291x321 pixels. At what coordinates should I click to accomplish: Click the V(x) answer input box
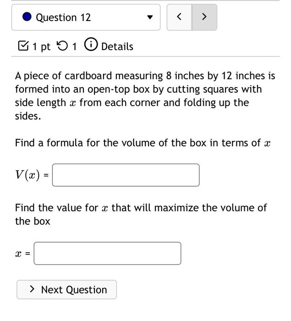coord(126,175)
